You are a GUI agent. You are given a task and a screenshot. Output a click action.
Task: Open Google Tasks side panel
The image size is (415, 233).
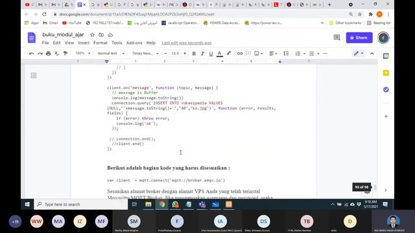click(386, 89)
